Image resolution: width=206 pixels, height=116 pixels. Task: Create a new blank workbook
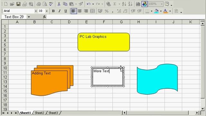6,4
